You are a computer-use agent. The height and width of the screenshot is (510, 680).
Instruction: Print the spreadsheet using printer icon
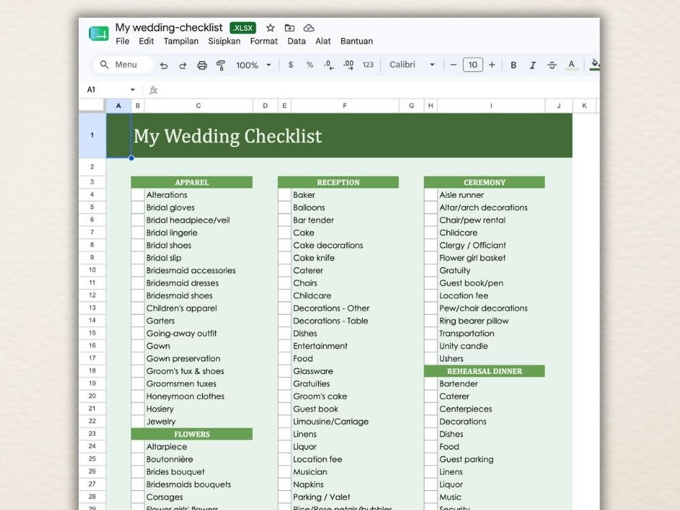point(202,65)
